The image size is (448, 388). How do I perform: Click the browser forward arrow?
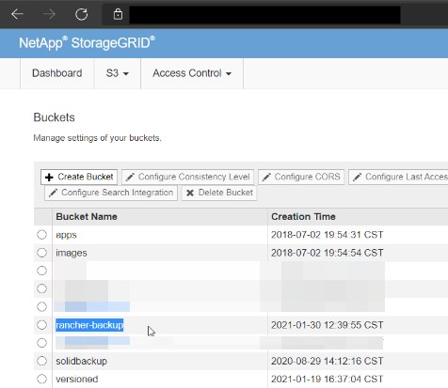[49, 14]
